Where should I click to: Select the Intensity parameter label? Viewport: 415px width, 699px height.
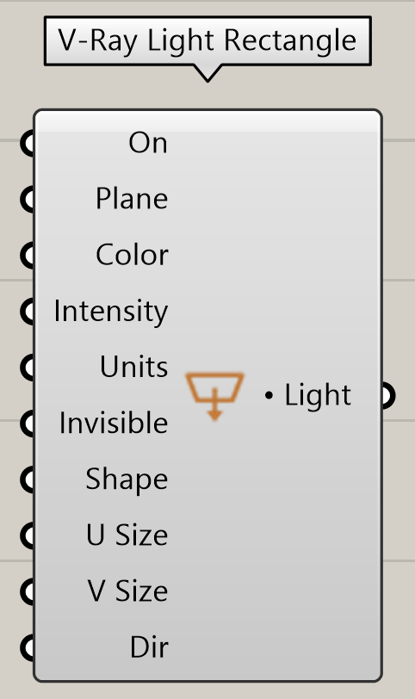(111, 311)
